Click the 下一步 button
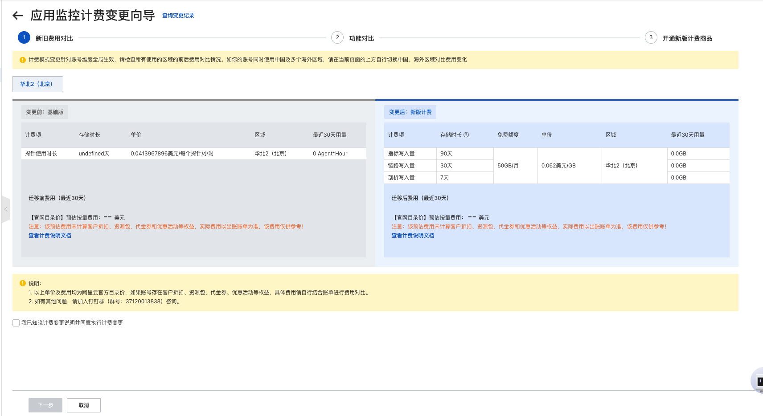 pos(45,405)
